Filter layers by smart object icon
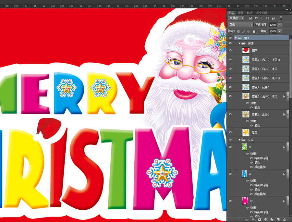 (x=273, y=18)
